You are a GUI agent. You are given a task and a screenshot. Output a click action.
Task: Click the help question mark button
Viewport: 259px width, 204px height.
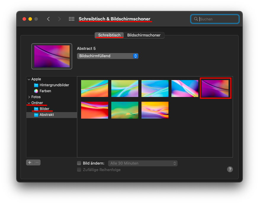pos(230,169)
